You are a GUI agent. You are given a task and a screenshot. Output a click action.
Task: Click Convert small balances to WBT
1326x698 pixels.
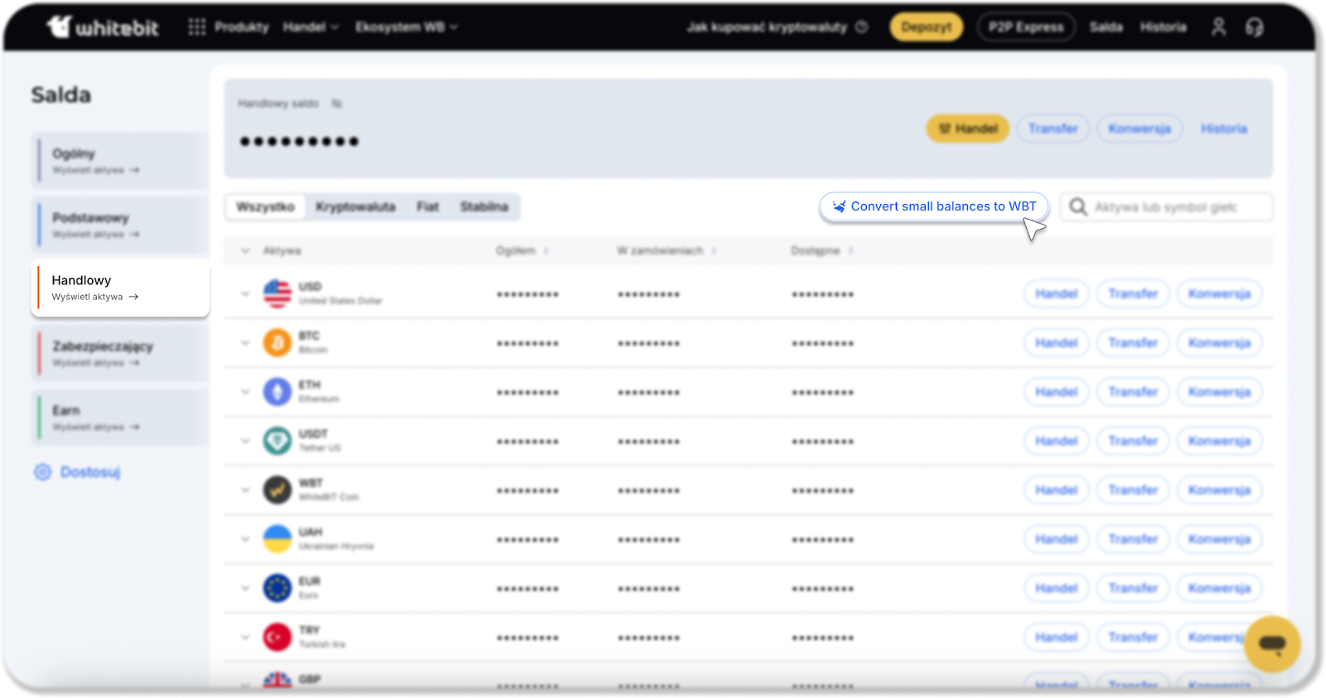[x=934, y=206]
